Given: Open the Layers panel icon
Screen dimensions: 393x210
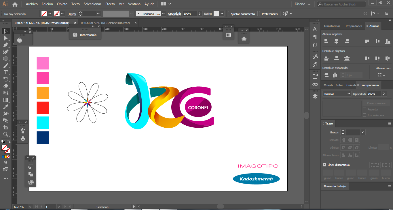Looking at the screenshot, I should click(315, 96).
